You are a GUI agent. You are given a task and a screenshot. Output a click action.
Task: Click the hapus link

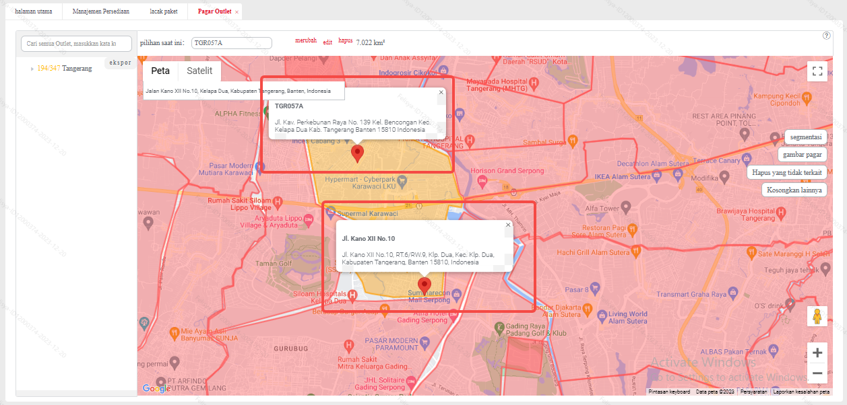(x=345, y=40)
